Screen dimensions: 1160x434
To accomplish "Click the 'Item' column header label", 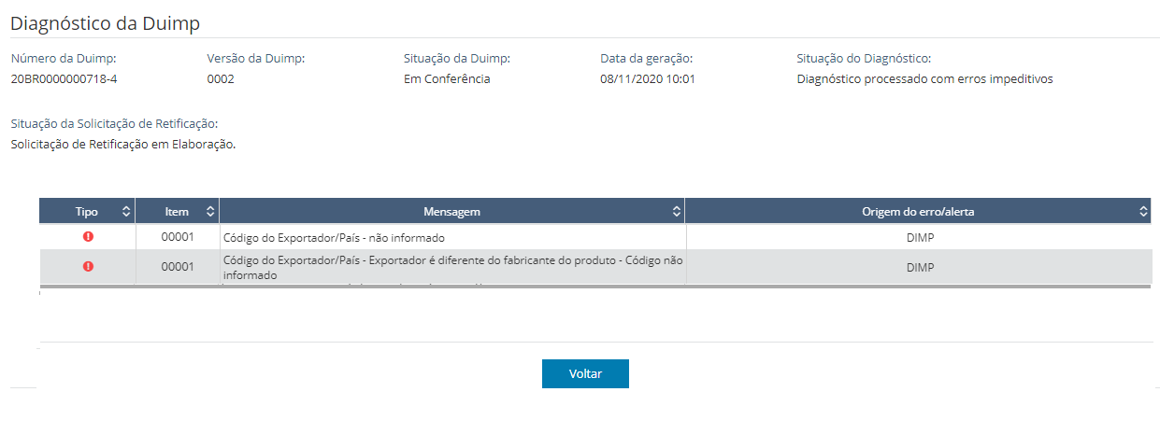I will [176, 212].
